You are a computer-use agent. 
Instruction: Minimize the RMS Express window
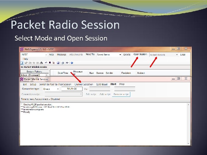click(173, 49)
